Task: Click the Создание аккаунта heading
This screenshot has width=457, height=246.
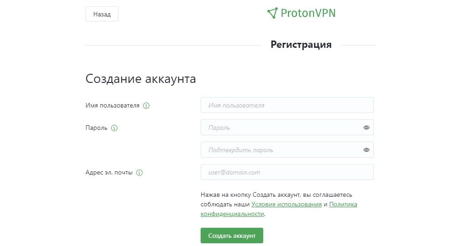Action: pos(141,79)
